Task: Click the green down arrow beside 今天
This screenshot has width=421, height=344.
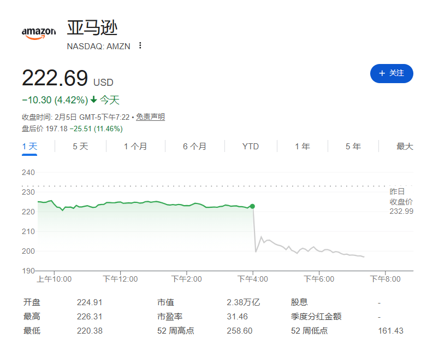Action: pos(93,100)
